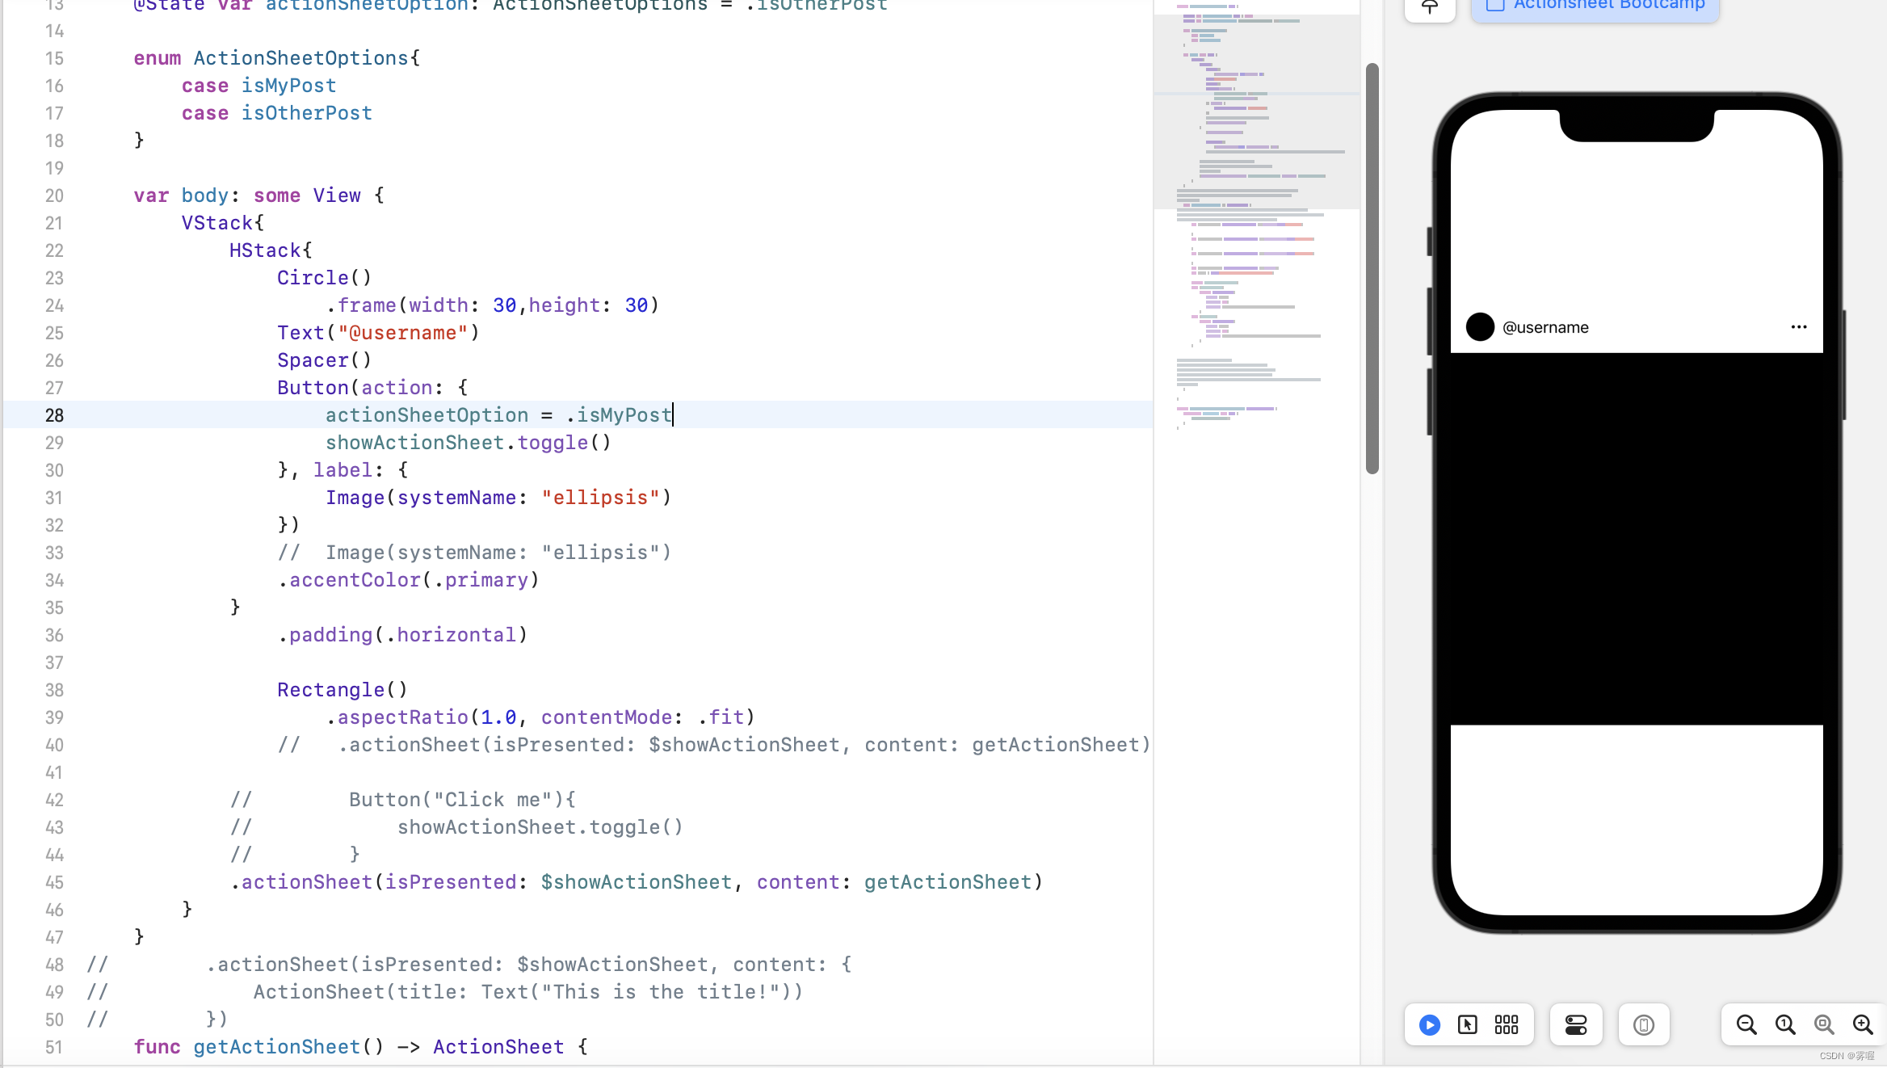Select the Actionsheet Bootcamp preview tab

1608,4
